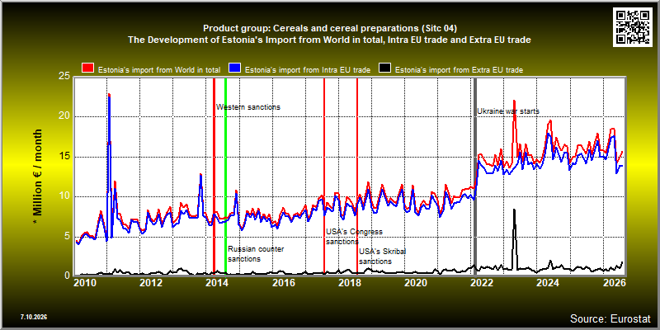Viewport: 660px width, 330px height.
Task: Click the "Source: Eurostat" credit text
Action: point(610,318)
